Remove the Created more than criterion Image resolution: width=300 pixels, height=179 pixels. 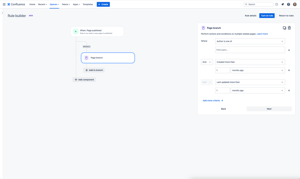click(x=289, y=70)
